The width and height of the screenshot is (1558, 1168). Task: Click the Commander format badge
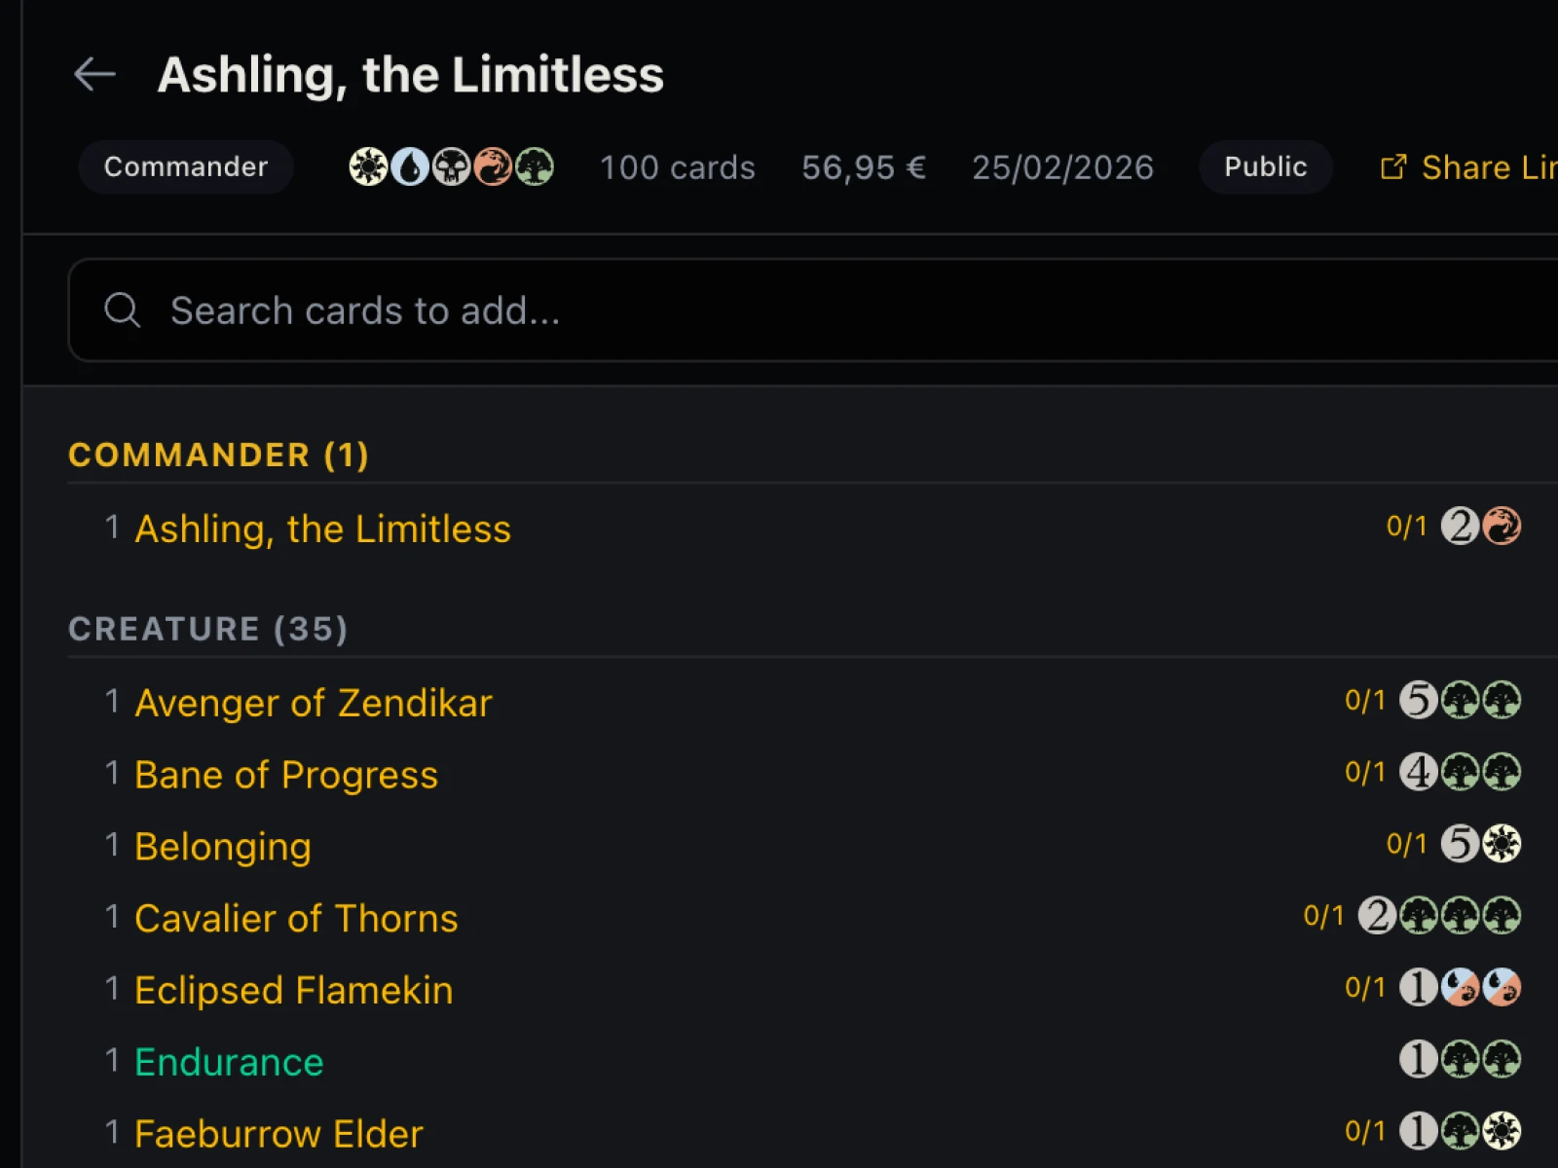[x=186, y=167]
